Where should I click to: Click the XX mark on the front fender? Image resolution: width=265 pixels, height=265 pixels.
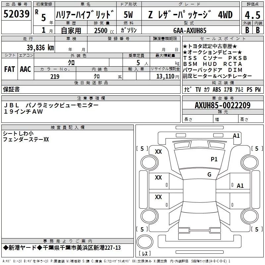159,152
